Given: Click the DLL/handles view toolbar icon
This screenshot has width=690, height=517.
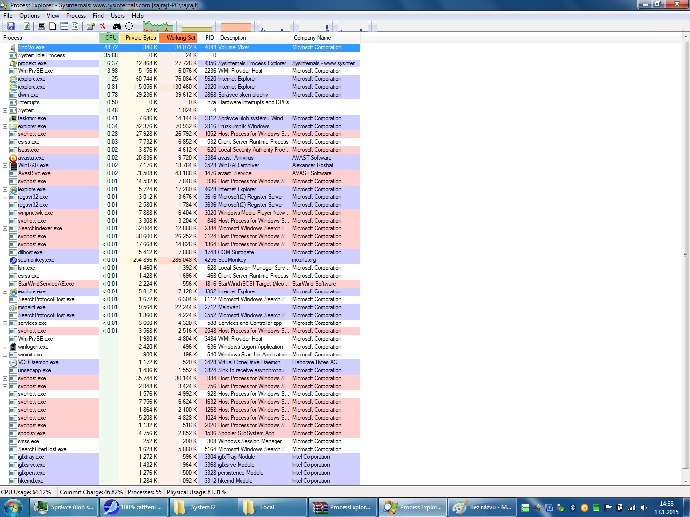Looking at the screenshot, I should pos(75,26).
